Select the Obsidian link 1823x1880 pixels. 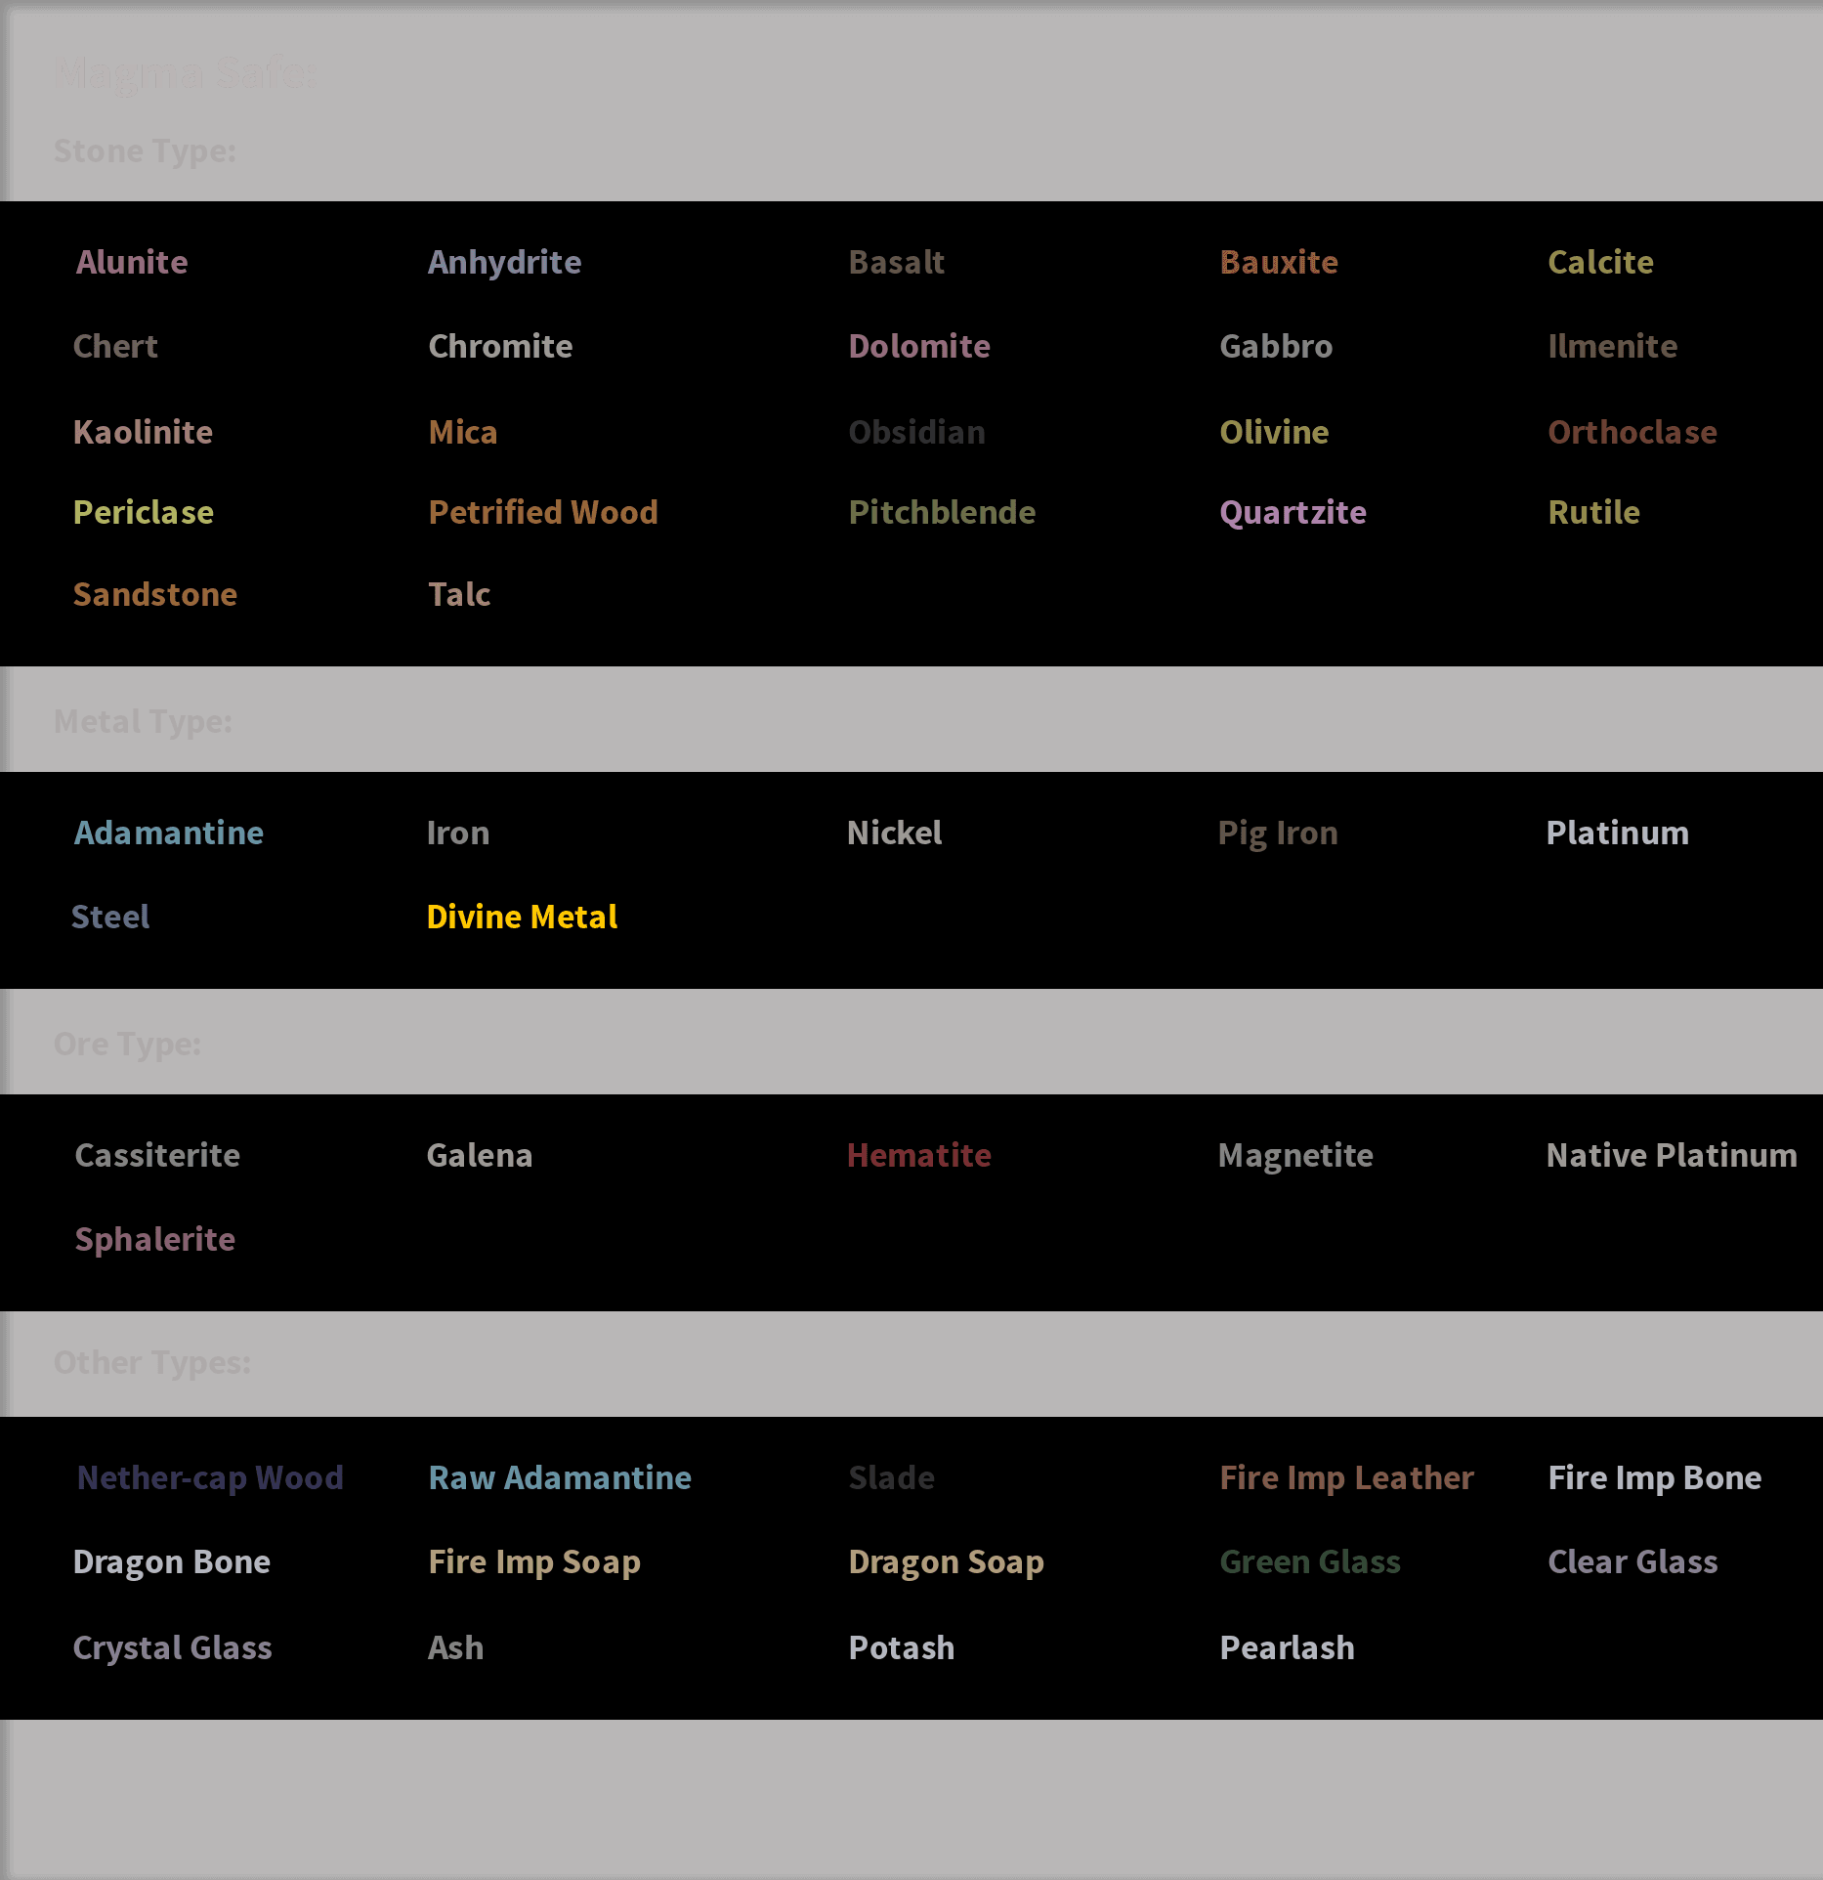916,432
